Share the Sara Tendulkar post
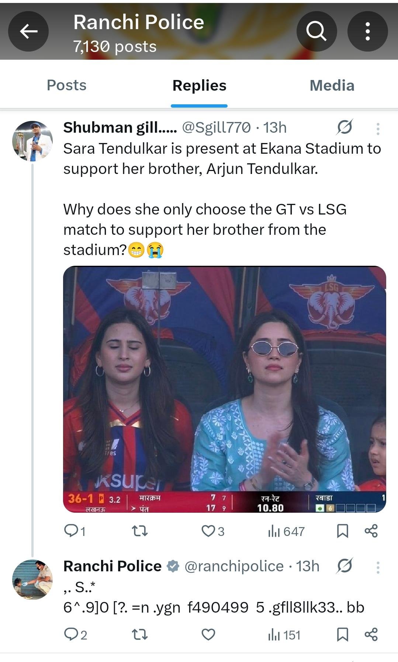Screen dimensions: 398x662 371,531
